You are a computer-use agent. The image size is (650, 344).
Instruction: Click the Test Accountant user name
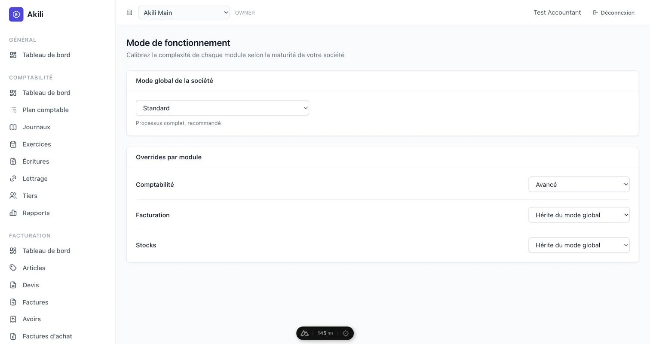click(557, 12)
